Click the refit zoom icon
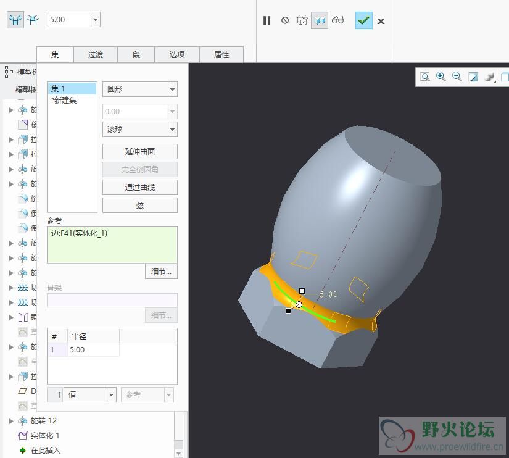The width and height of the screenshot is (509, 458). point(424,77)
